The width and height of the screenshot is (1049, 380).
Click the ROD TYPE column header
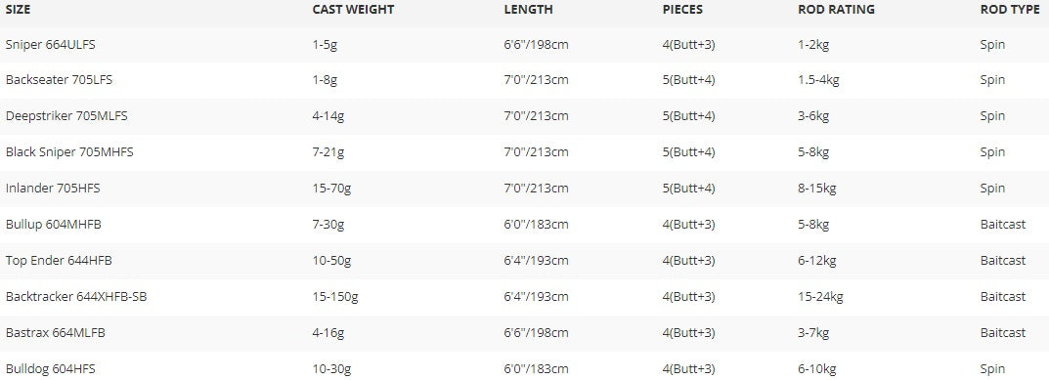click(x=1010, y=10)
